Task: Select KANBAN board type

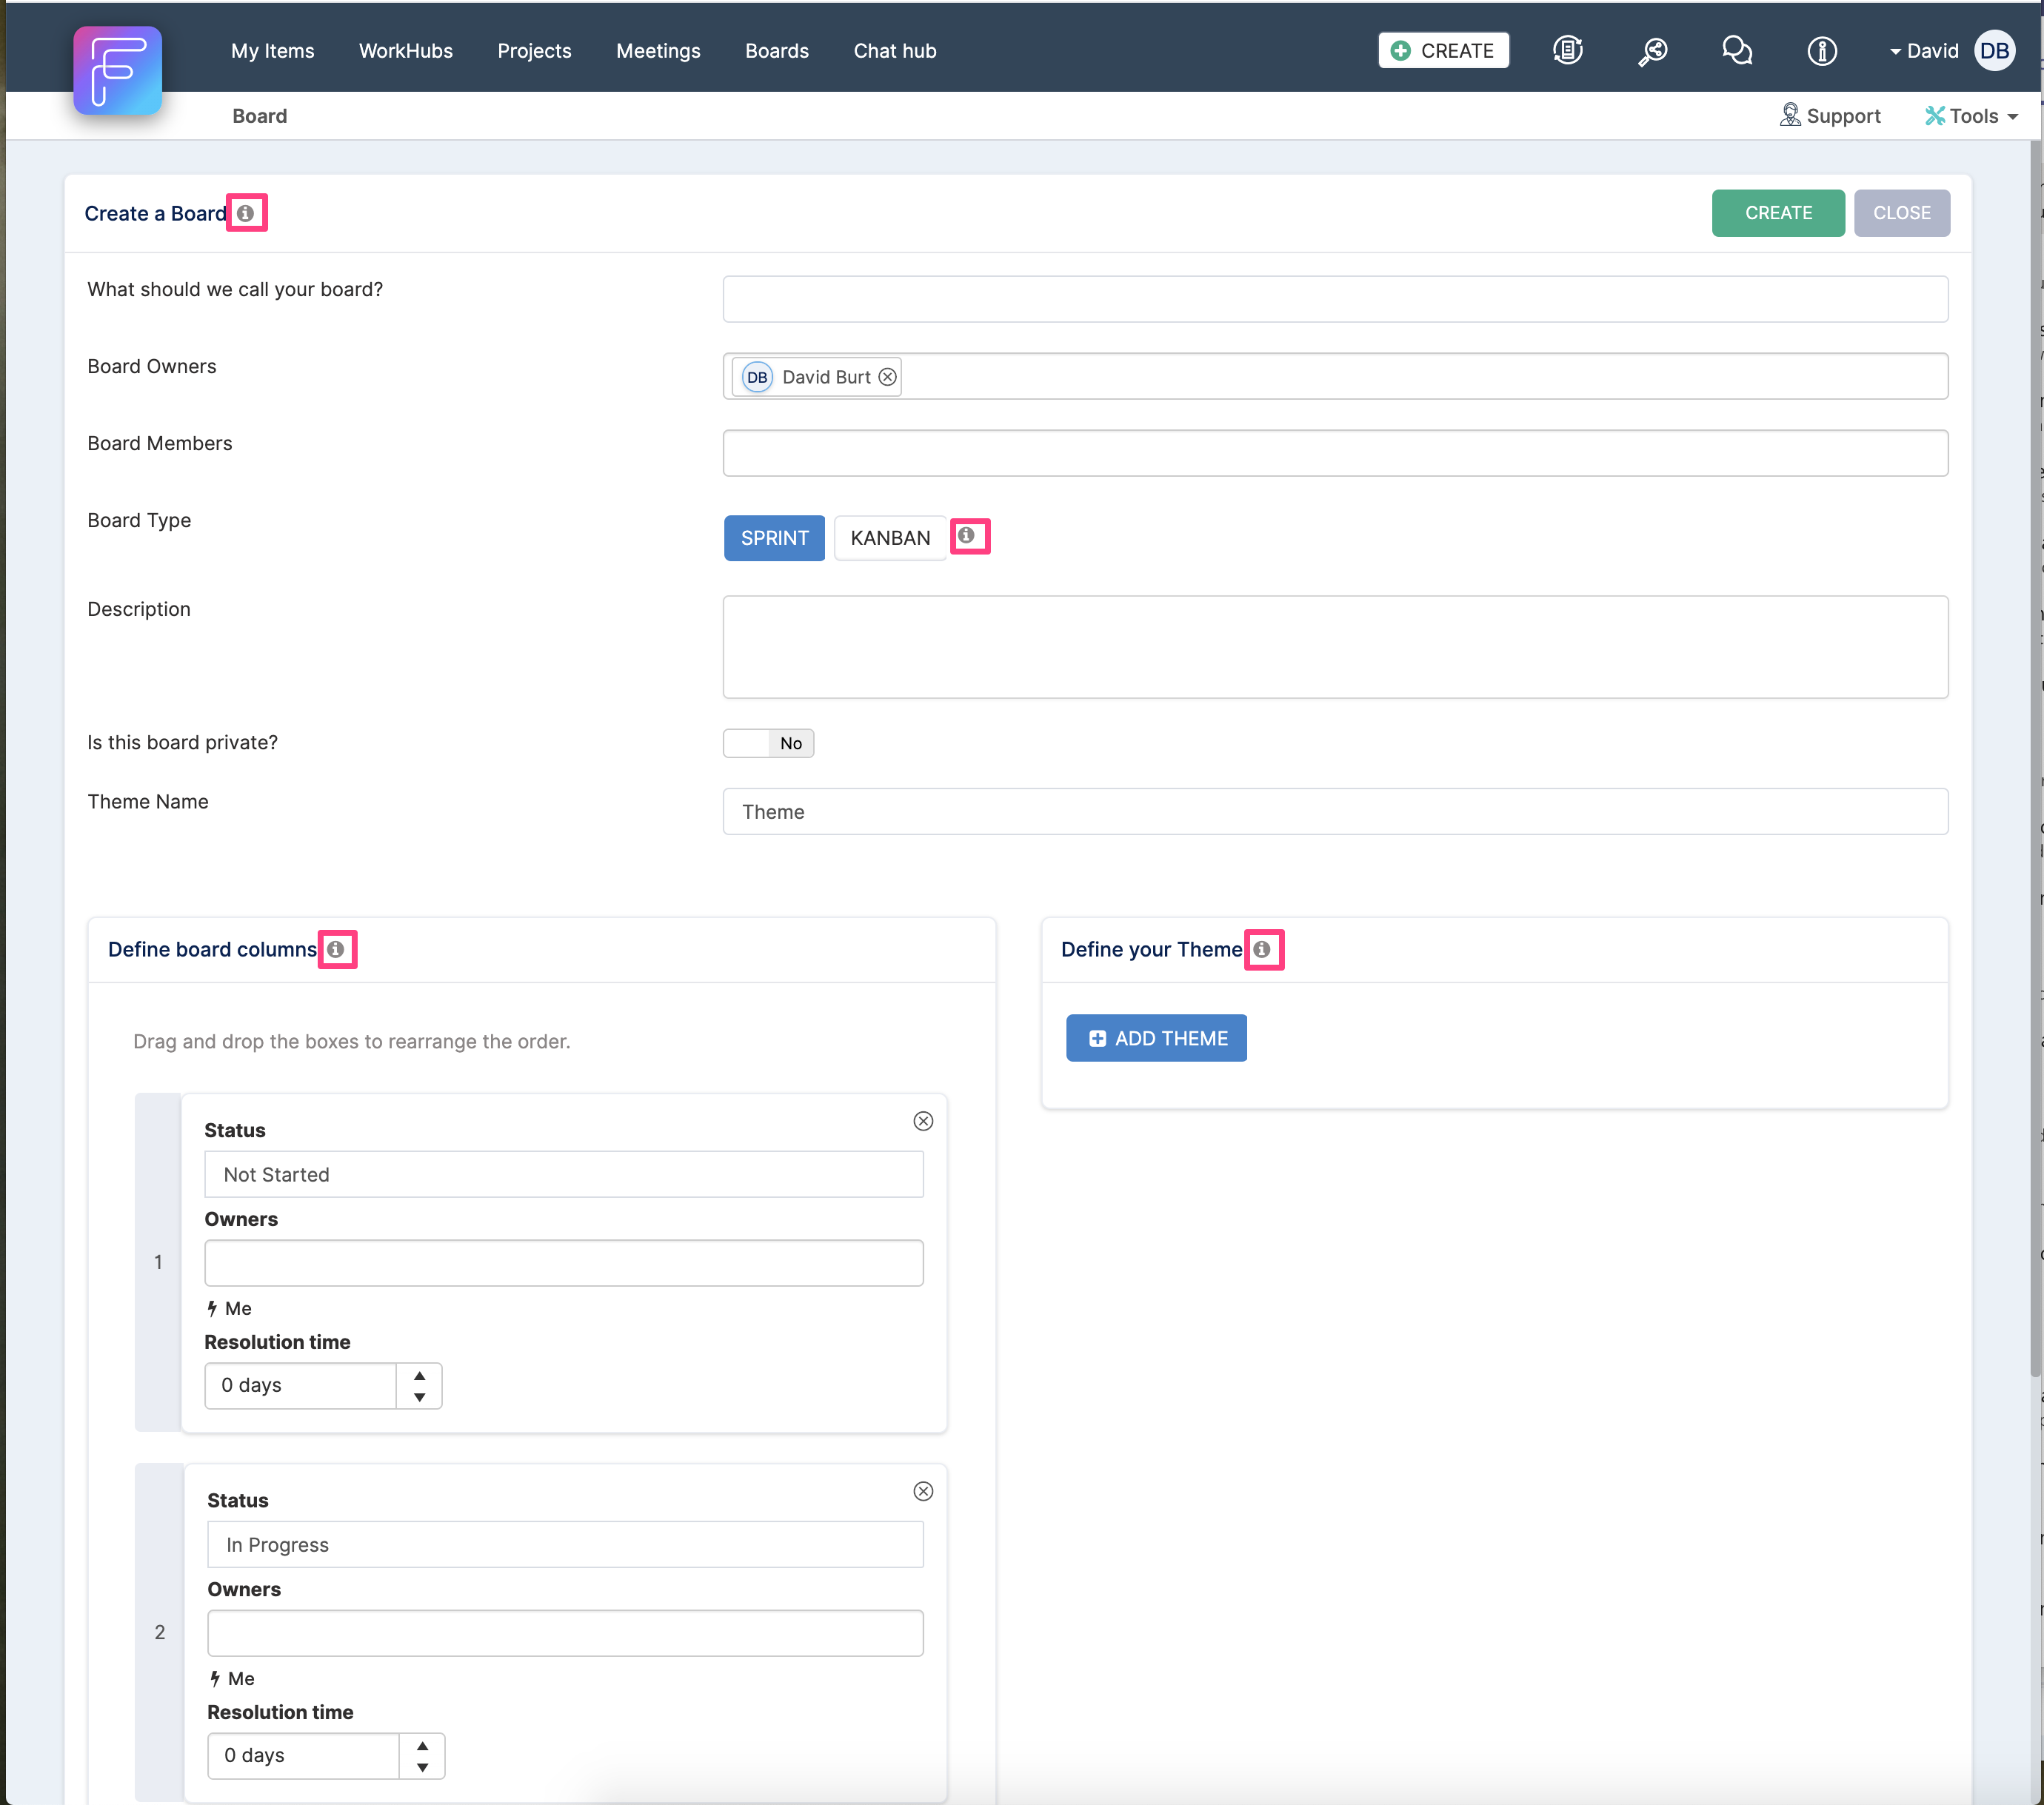Action: tap(890, 538)
